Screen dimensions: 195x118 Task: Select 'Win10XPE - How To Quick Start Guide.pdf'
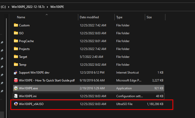click(47, 80)
